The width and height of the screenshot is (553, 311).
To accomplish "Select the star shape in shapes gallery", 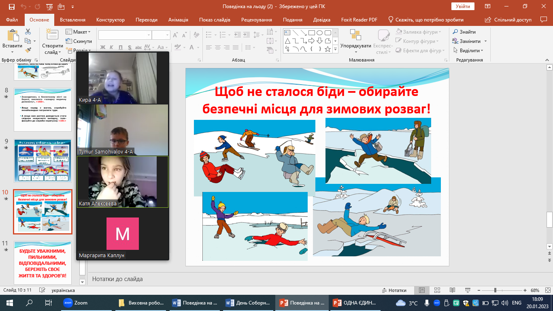I will (x=328, y=49).
